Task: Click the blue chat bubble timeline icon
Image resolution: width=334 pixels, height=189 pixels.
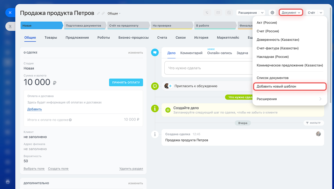Action: pos(155,52)
